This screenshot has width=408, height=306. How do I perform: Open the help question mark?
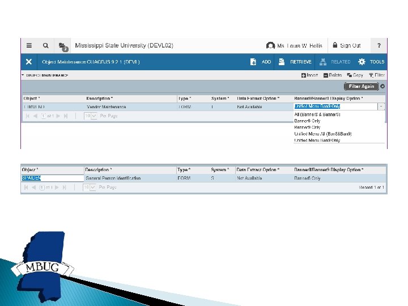pos(379,45)
